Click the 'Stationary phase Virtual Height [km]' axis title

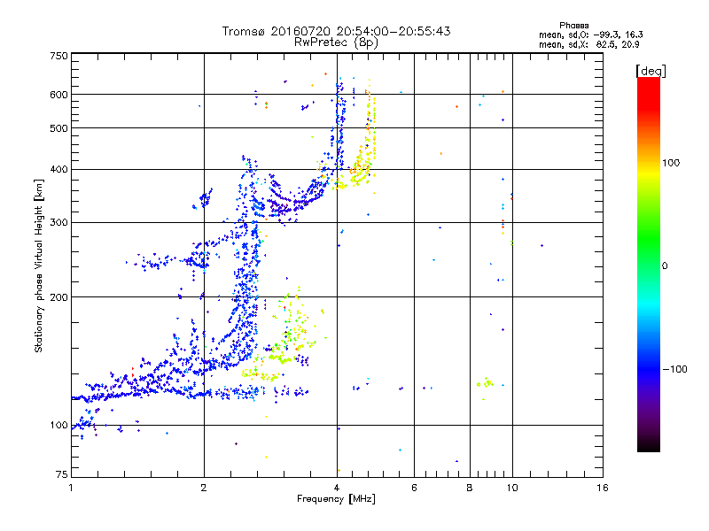pyautogui.click(x=39, y=265)
